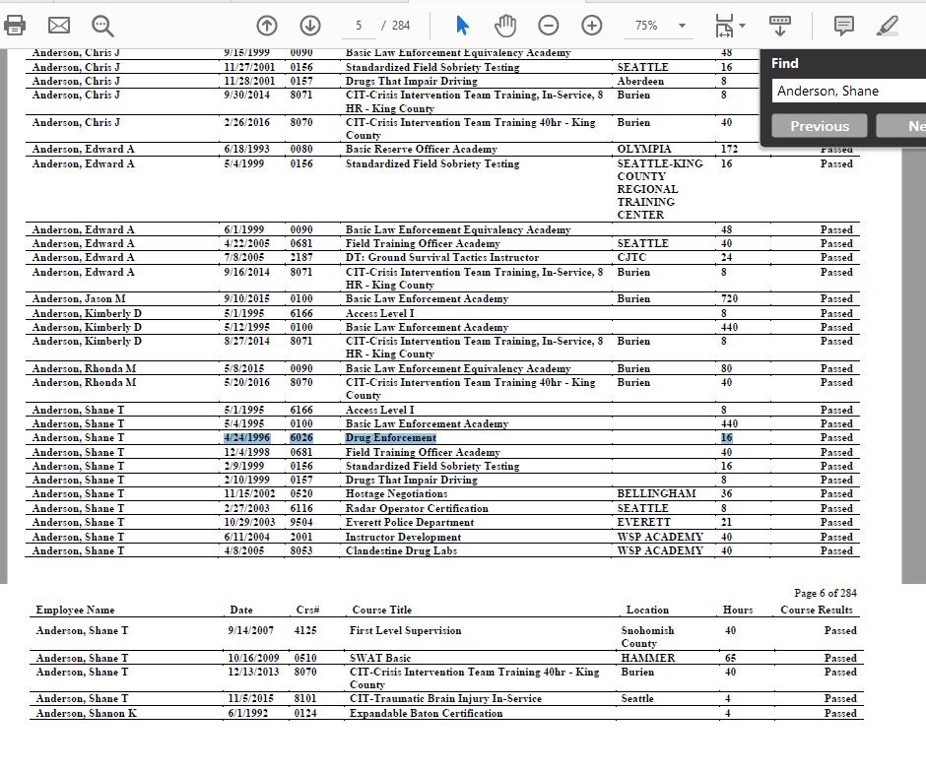Click the Course Results column header
Screen dimensions: 926x772
coord(817,610)
